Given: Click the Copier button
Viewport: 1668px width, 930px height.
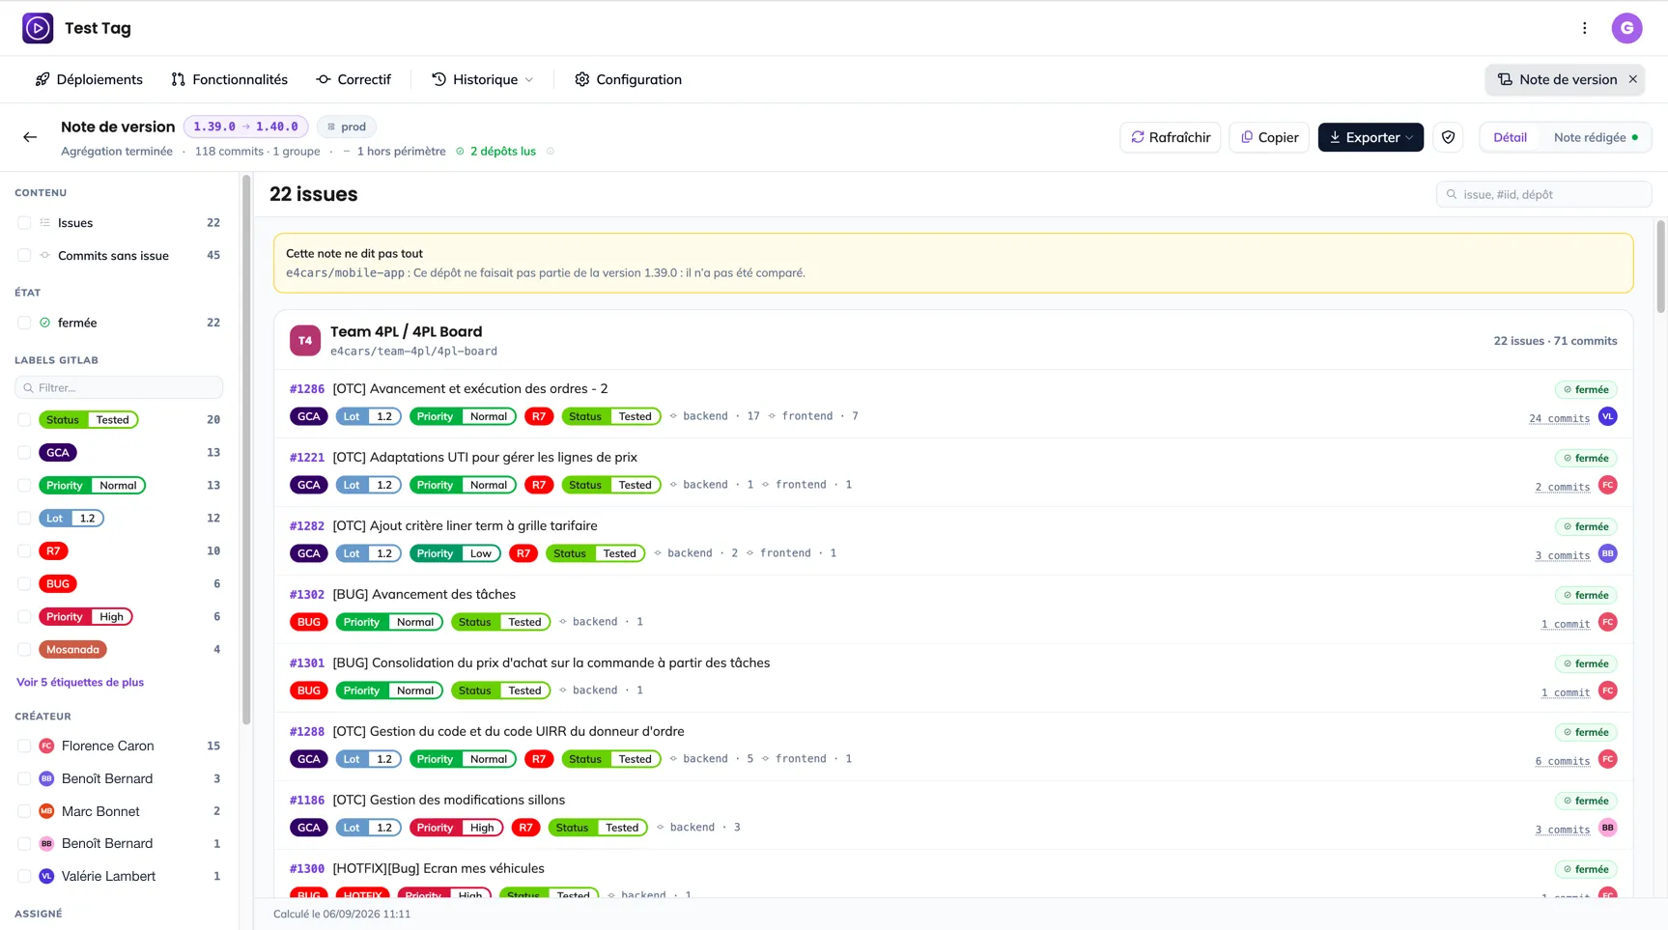Looking at the screenshot, I should click(1269, 137).
